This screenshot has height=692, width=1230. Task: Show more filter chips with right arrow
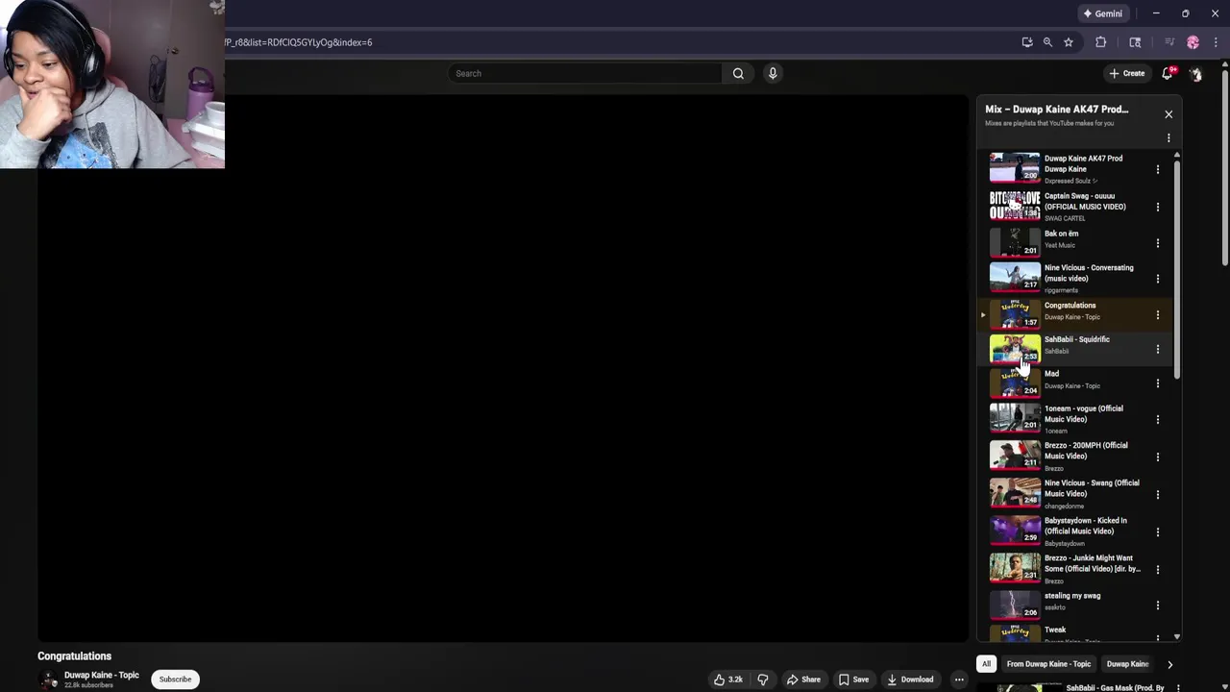click(1169, 664)
